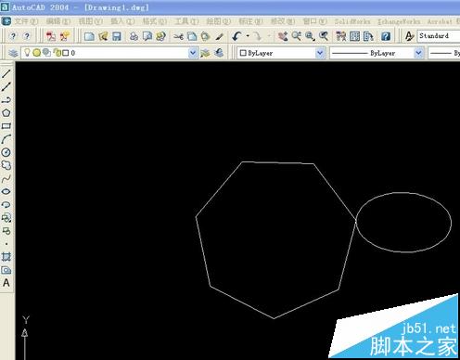This screenshot has height=360, width=460.
Task: Open the DesignCenter icon
Action: point(354,36)
